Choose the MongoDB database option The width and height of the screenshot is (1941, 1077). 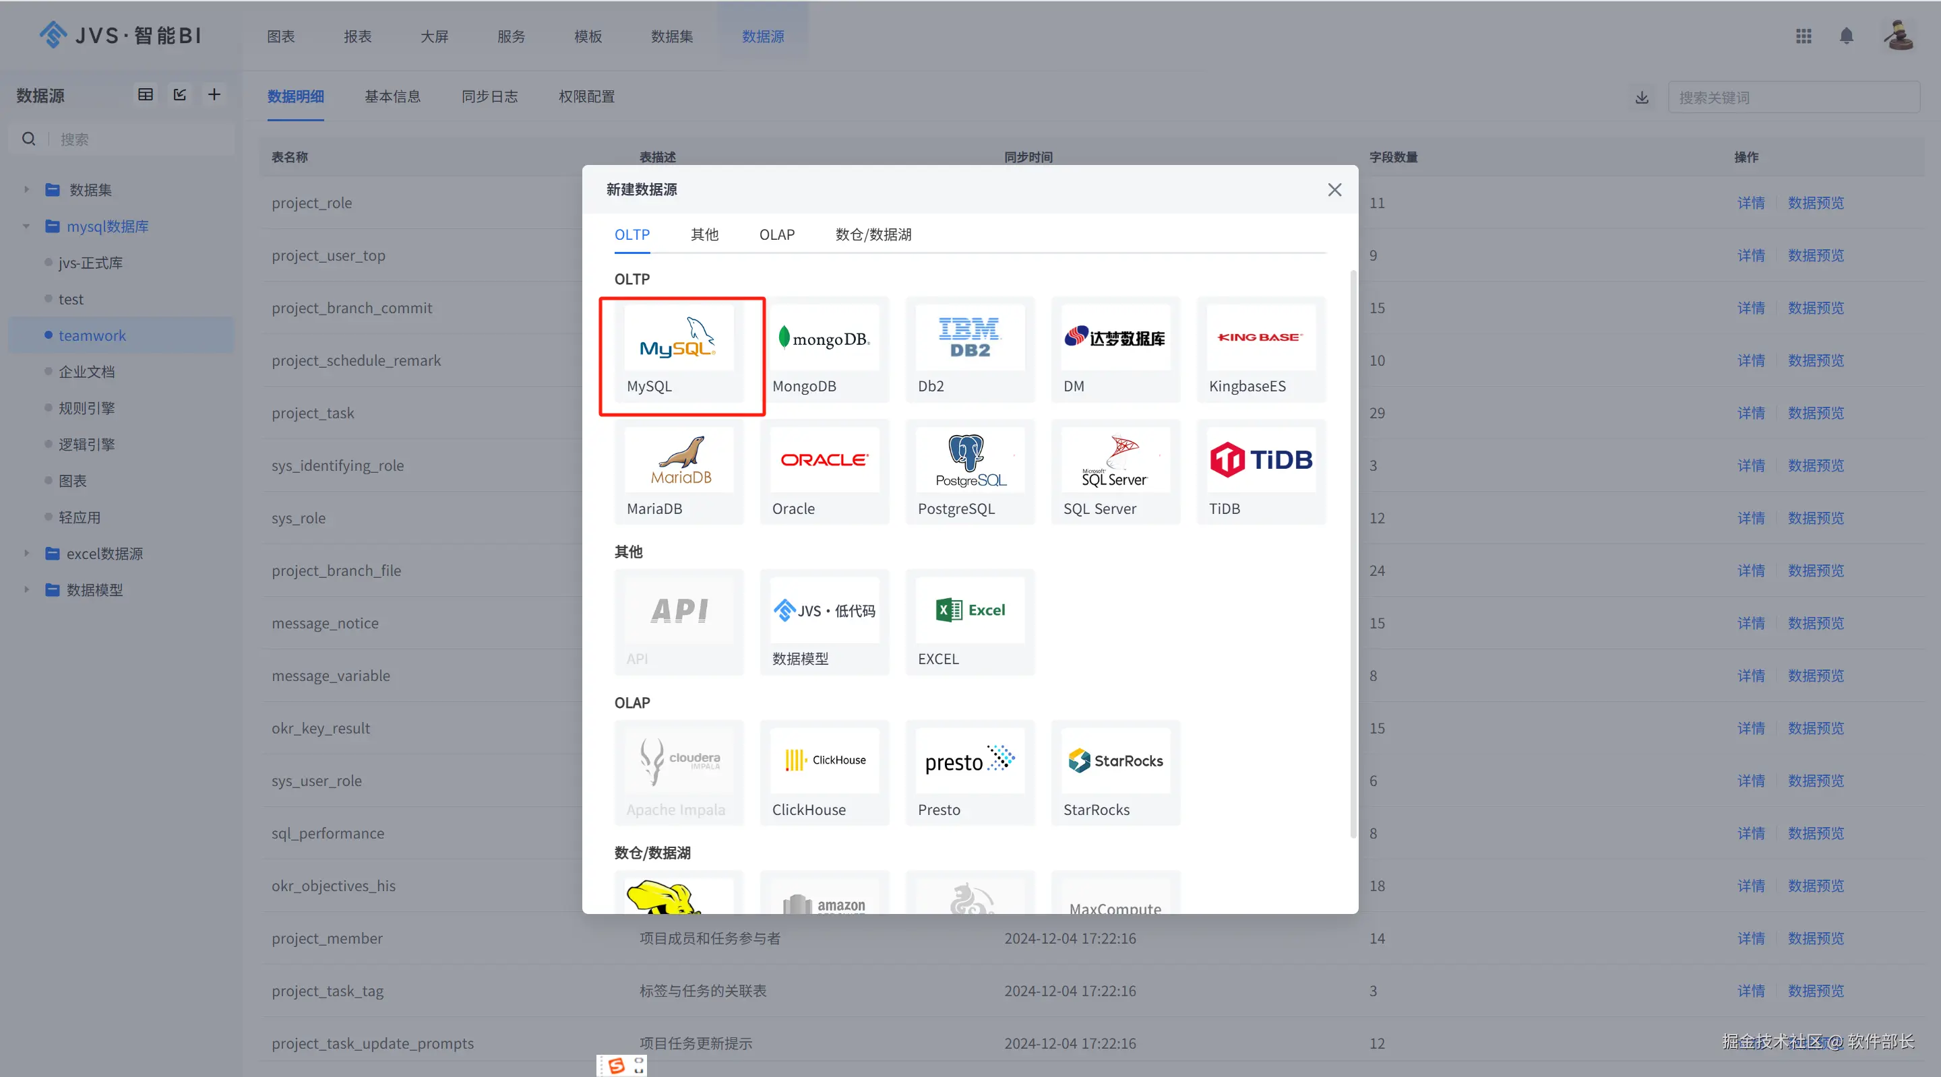click(x=824, y=350)
